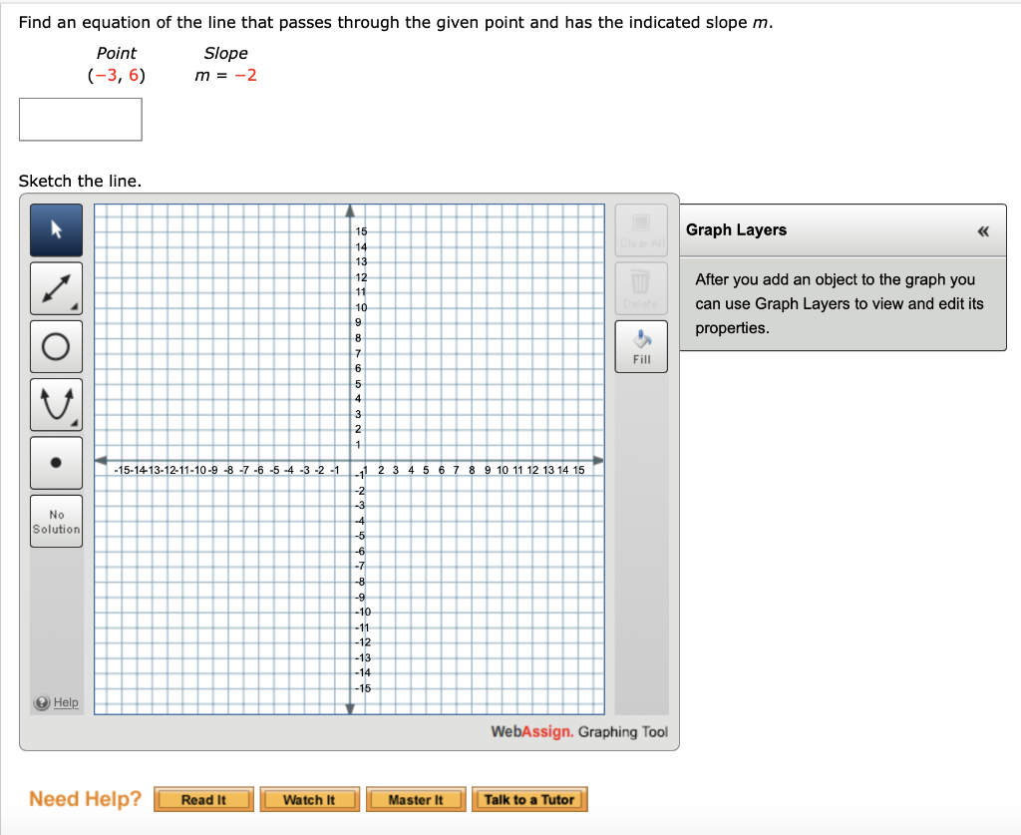
Task: Open the Master It resource
Action: (x=416, y=799)
